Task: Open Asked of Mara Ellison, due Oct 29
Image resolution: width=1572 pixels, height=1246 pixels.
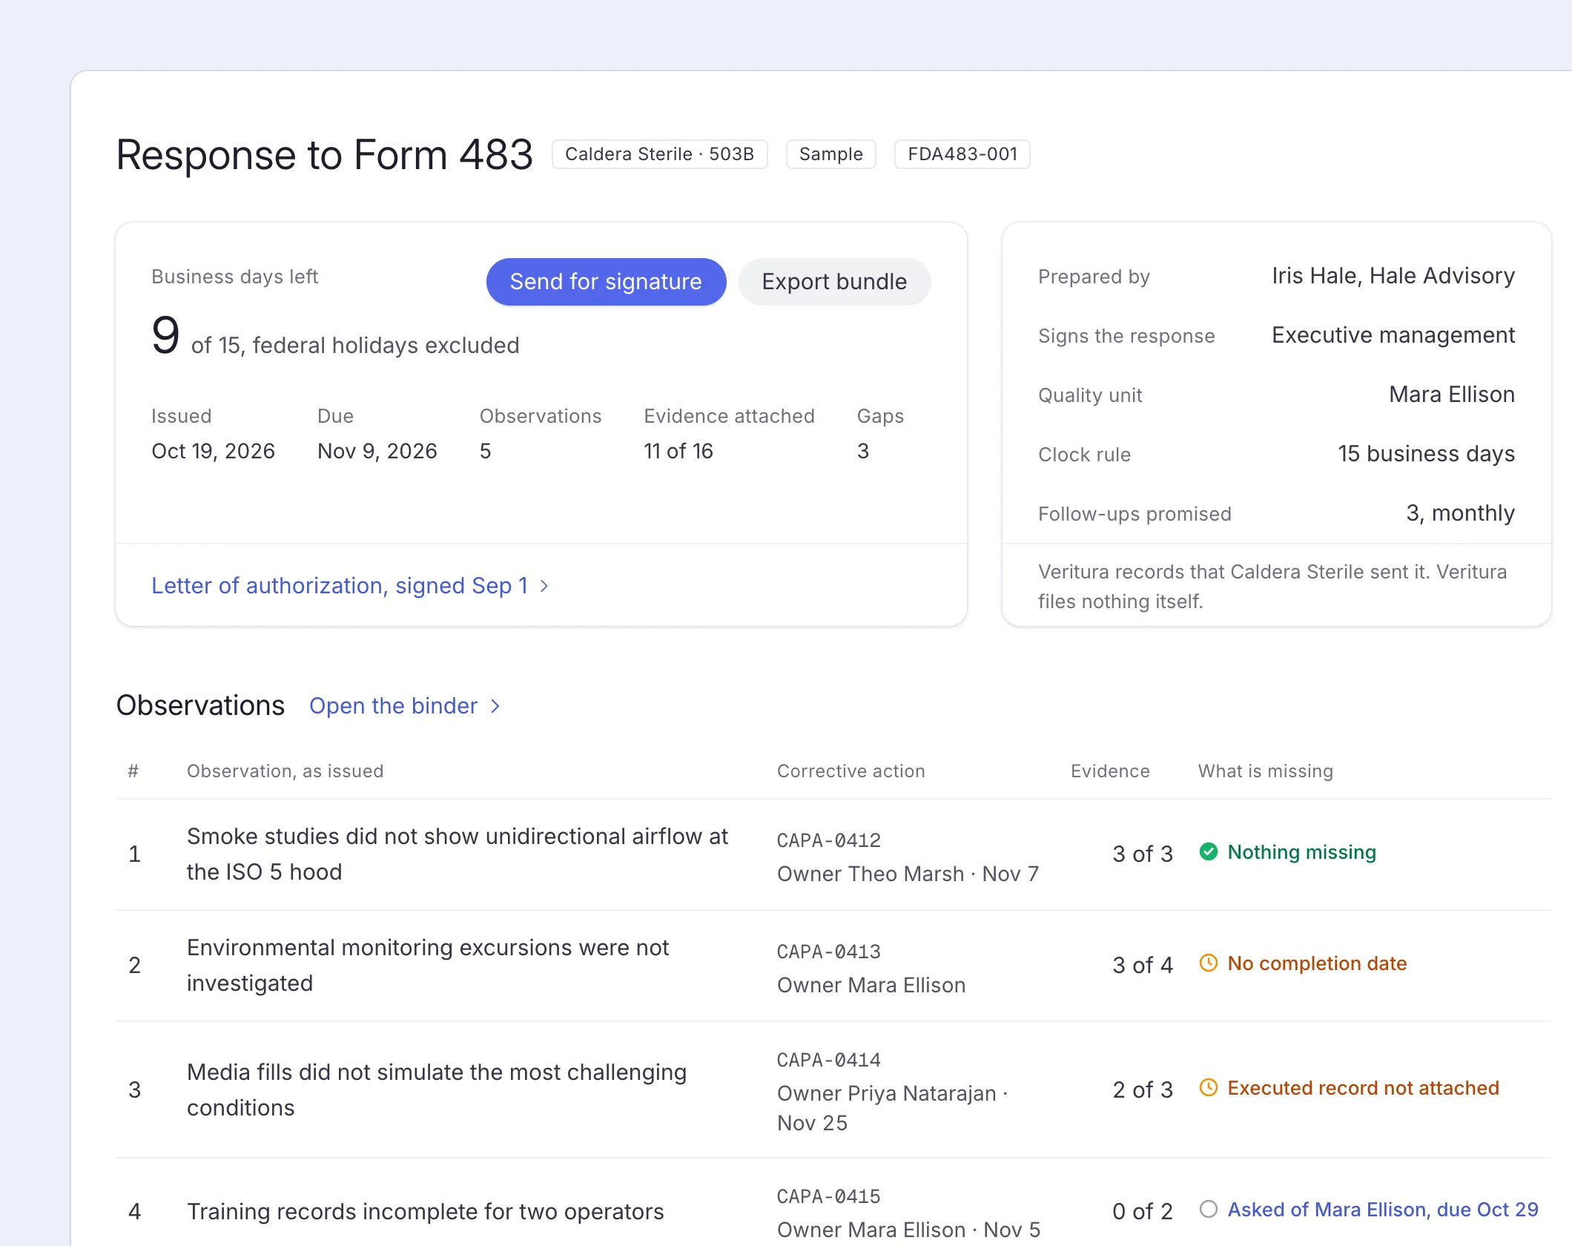Action: 1383,1209
